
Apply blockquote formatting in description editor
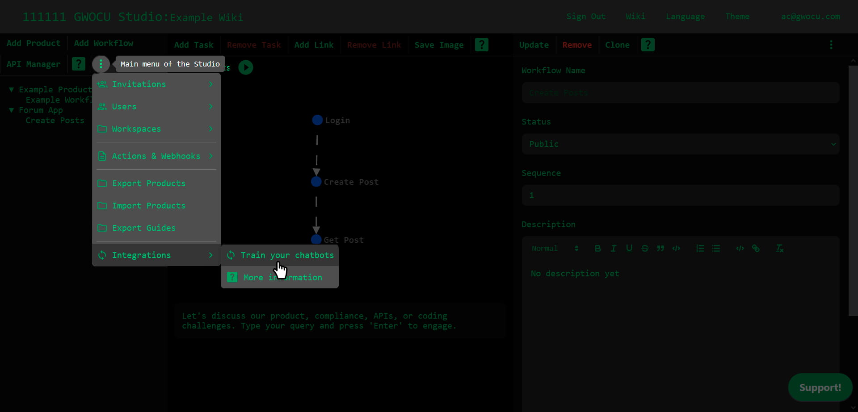[660, 249]
